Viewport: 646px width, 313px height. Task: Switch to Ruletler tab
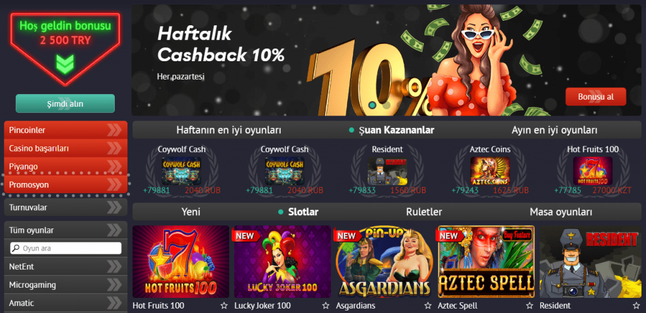click(x=424, y=212)
